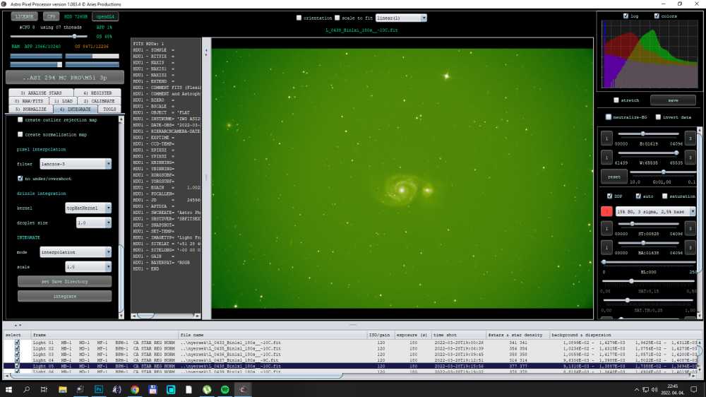The image size is (706, 397).
Task: Click the set Save Directory button
Action: click(x=64, y=282)
